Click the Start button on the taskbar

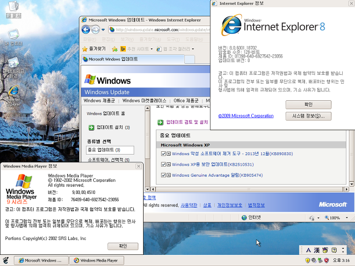click(6, 260)
